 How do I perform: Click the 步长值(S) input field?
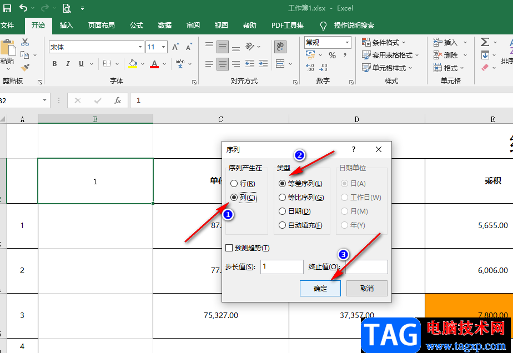282,267
